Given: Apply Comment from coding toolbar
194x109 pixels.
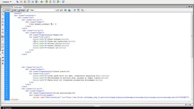Looking at the screenshot, I should (x=3, y=45).
